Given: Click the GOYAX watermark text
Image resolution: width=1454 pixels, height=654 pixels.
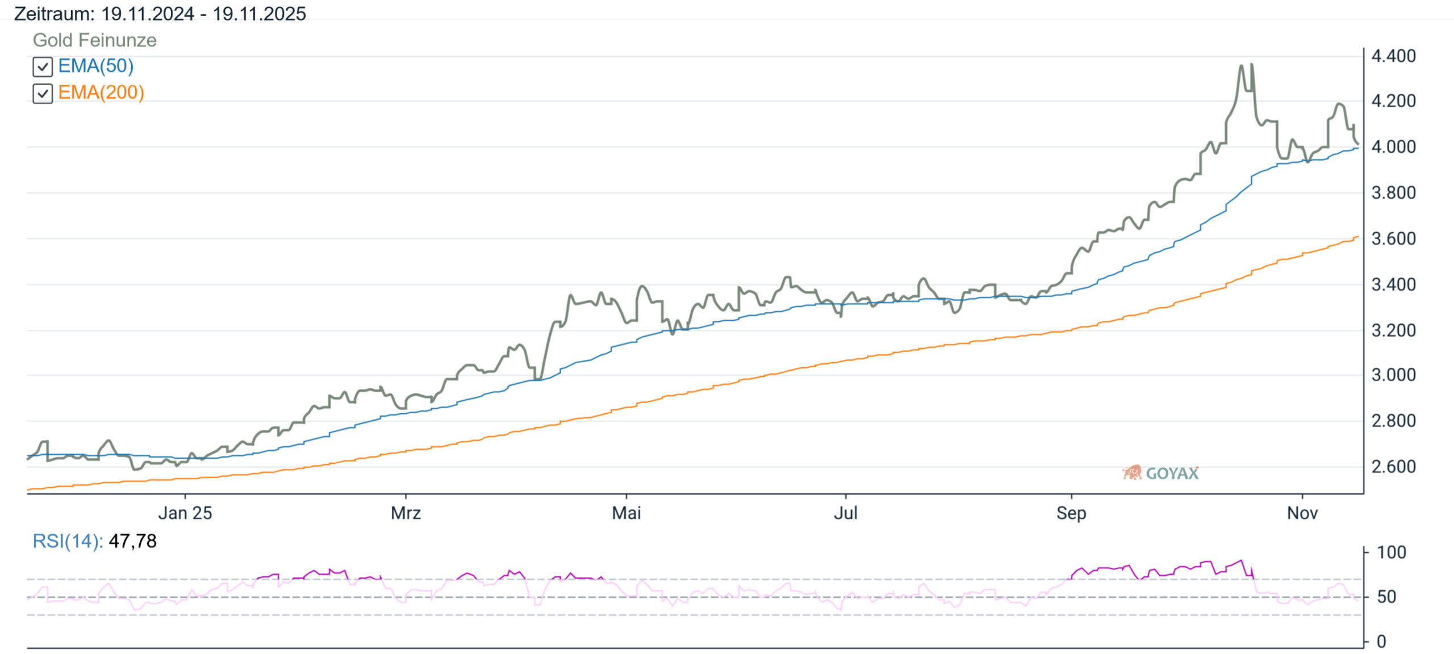Looking at the screenshot, I should tap(1172, 473).
